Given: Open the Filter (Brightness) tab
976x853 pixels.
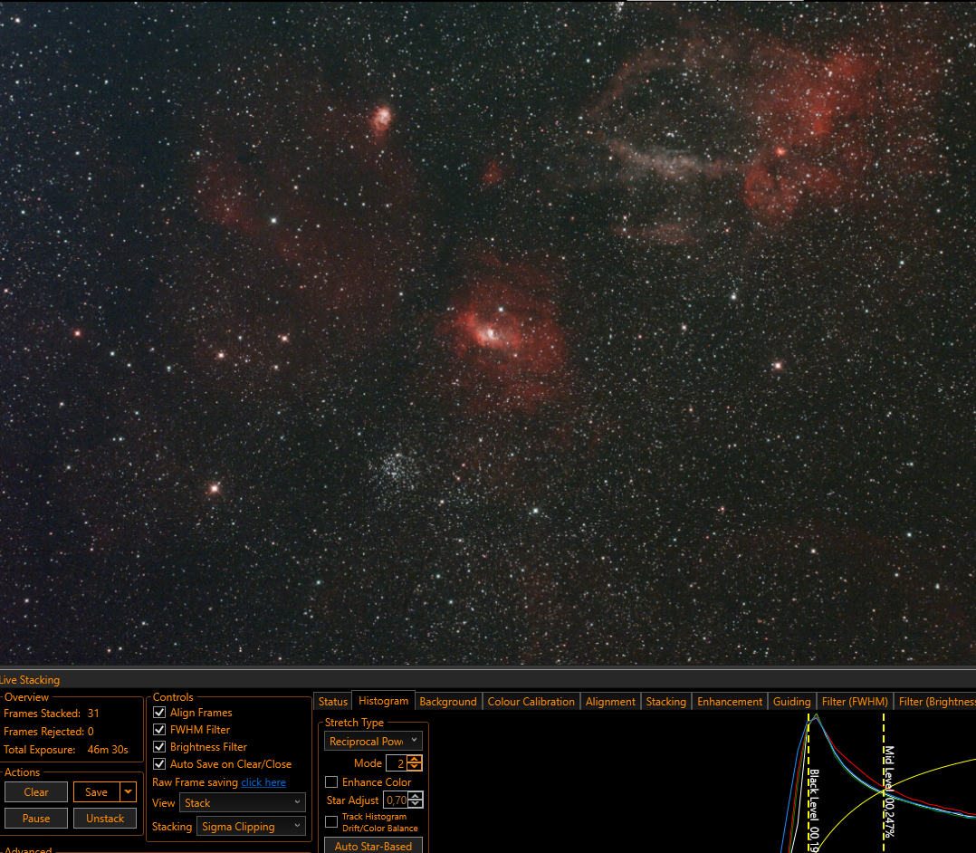Looking at the screenshot, I should point(935,701).
